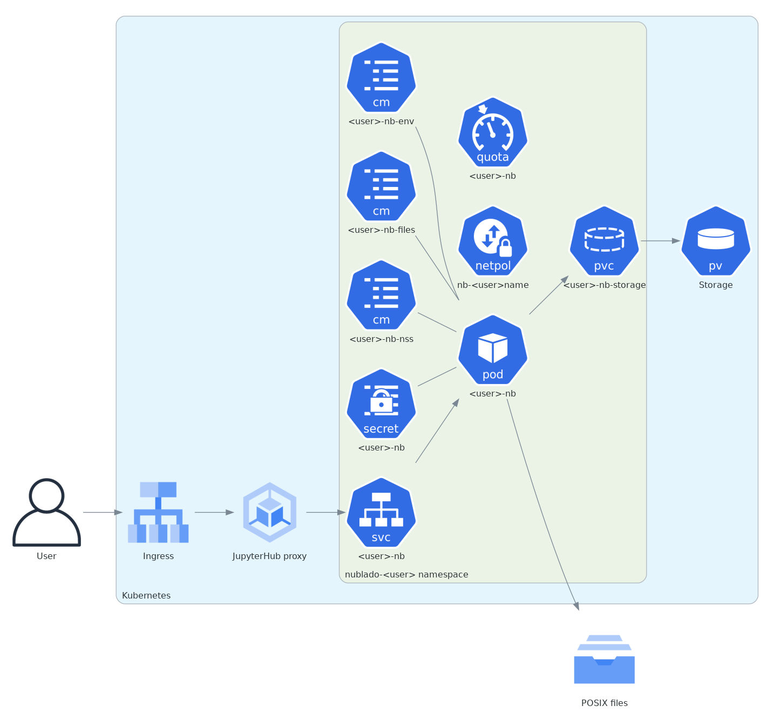Select the cm icon for <user>-nb-env
This screenshot has width=774, height=719.
pyautogui.click(x=381, y=77)
